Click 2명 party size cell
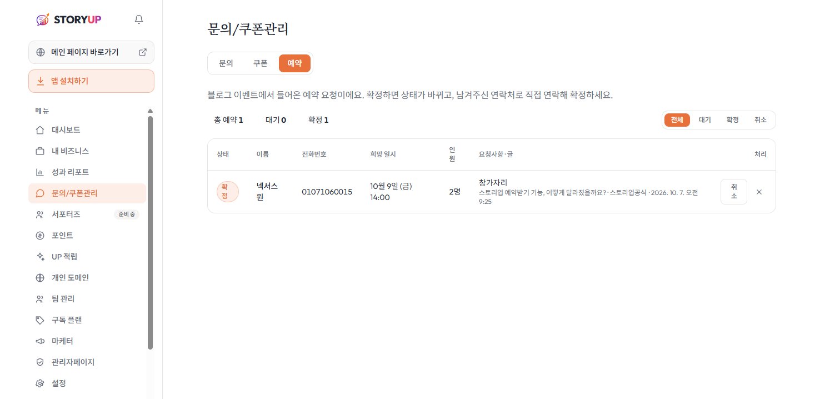Screen dimensions: 820x399 click(x=455, y=192)
